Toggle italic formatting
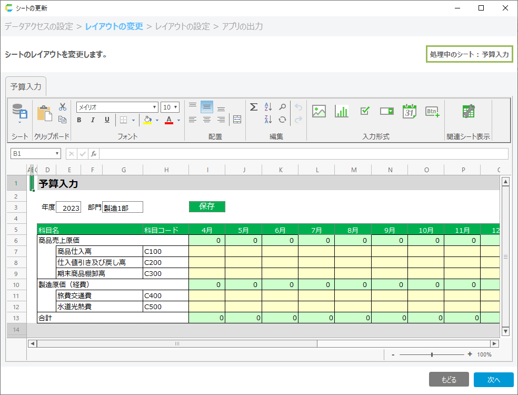The height and width of the screenshot is (395, 518). click(93, 120)
